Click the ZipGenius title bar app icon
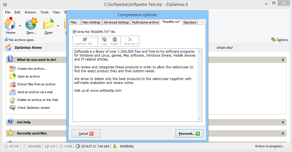Image resolution: width=292 pixels, height=152 pixels. click(5, 4)
